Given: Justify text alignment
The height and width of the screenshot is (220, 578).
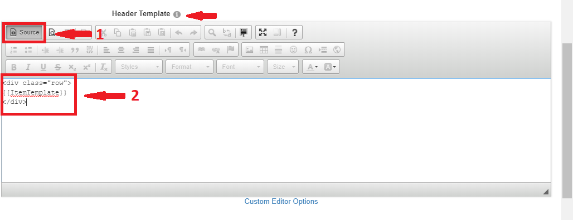Looking at the screenshot, I should (x=150, y=50).
